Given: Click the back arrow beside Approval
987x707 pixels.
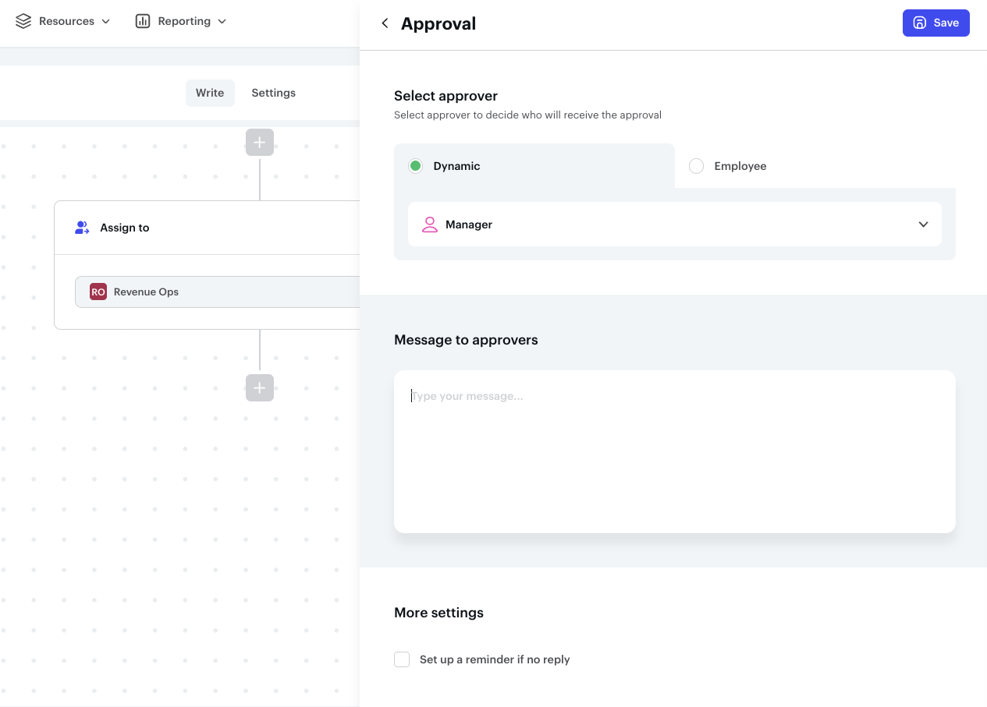Looking at the screenshot, I should tap(385, 23).
